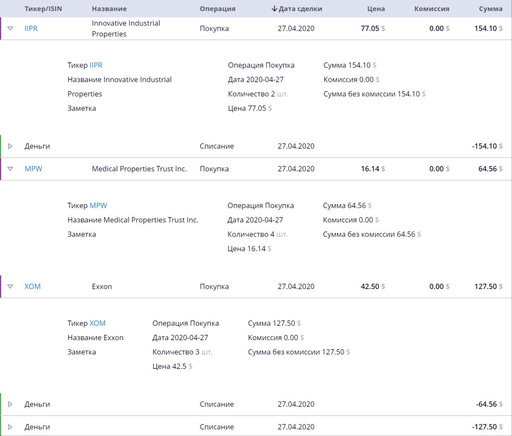Click sum cell 127.50 $ in XOM row
Screen dimensions: 512x436
pyautogui.click(x=488, y=287)
